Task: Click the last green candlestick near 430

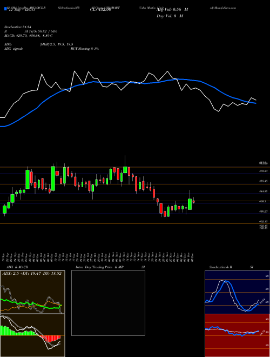Action: click(x=190, y=204)
